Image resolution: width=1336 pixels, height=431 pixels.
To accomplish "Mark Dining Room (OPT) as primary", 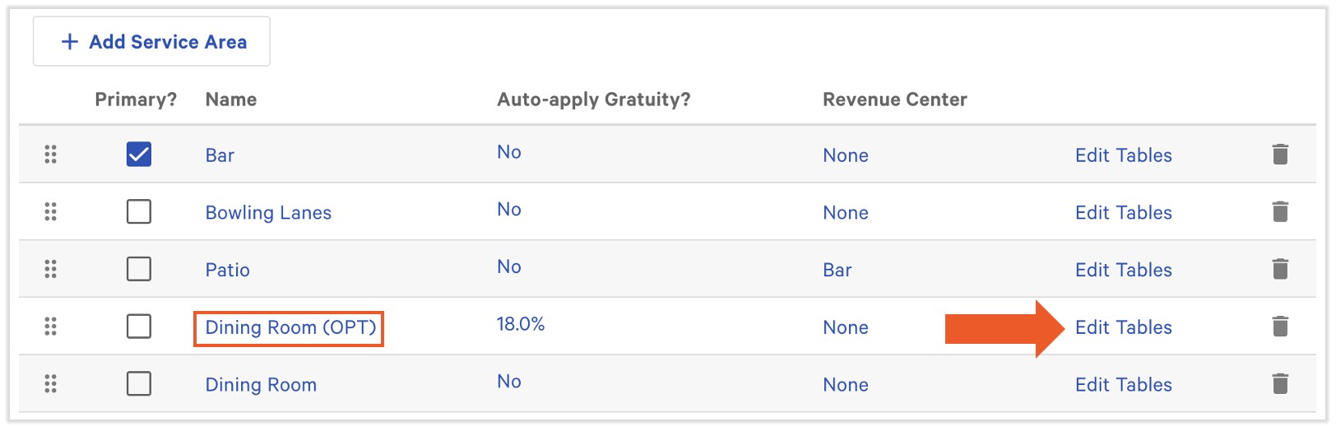I will pos(139,327).
